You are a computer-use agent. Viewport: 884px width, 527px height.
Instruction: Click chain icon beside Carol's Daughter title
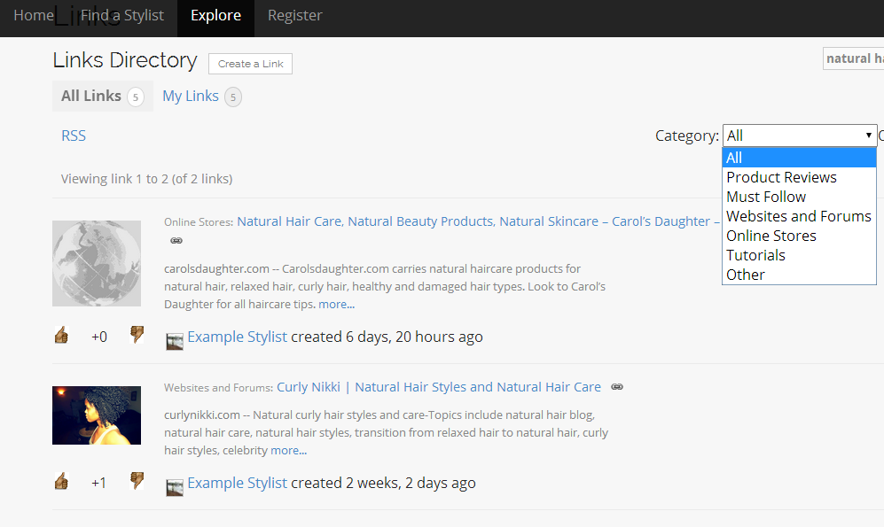pyautogui.click(x=176, y=241)
